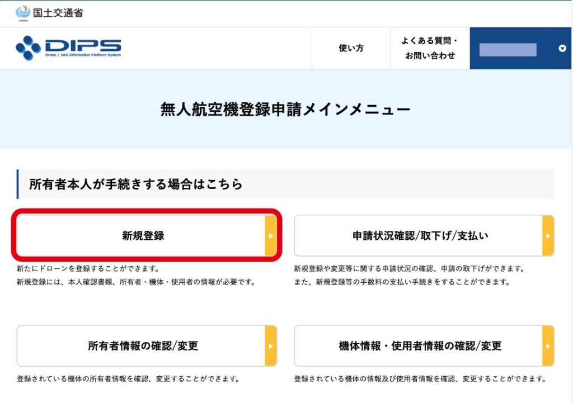Click the 所有者本人が手続きする場合はこちら heading
Screen dimensions: 573x403
(x=136, y=184)
